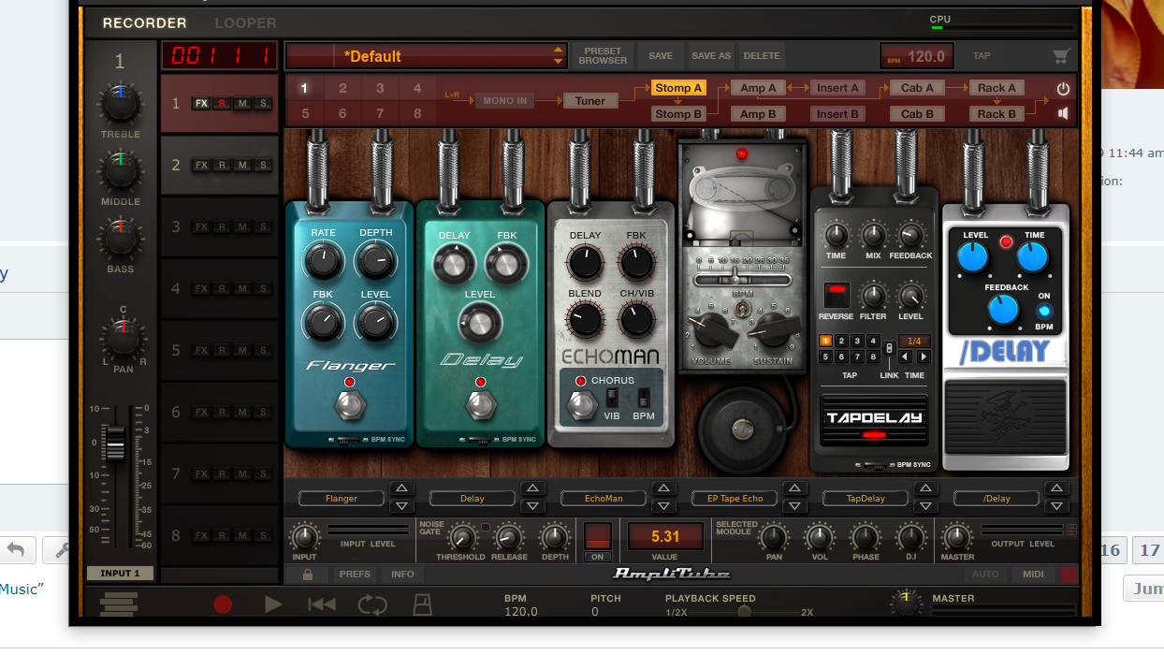Open the PRESET BROWSER

604,56
